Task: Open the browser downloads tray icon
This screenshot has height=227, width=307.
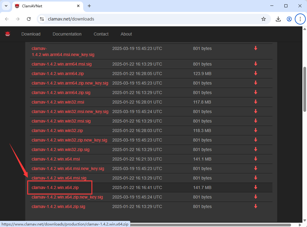Action: [278, 19]
